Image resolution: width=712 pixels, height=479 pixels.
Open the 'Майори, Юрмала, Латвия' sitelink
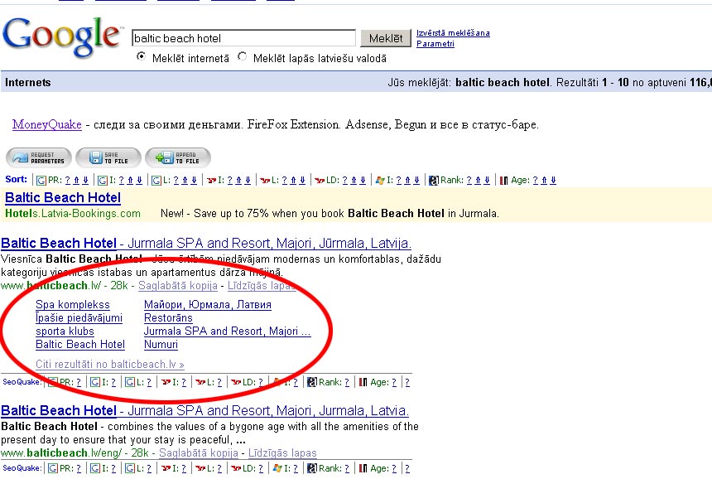pyautogui.click(x=208, y=305)
